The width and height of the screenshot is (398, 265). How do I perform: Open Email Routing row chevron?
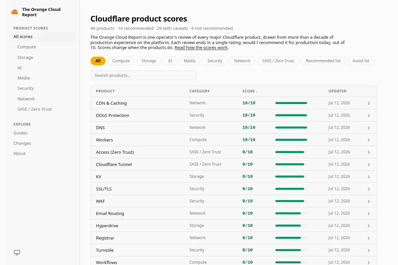pos(369,214)
